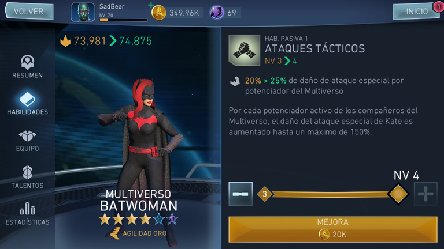Go to Inicio home screen
The height and width of the screenshot is (249, 444).
point(416,12)
